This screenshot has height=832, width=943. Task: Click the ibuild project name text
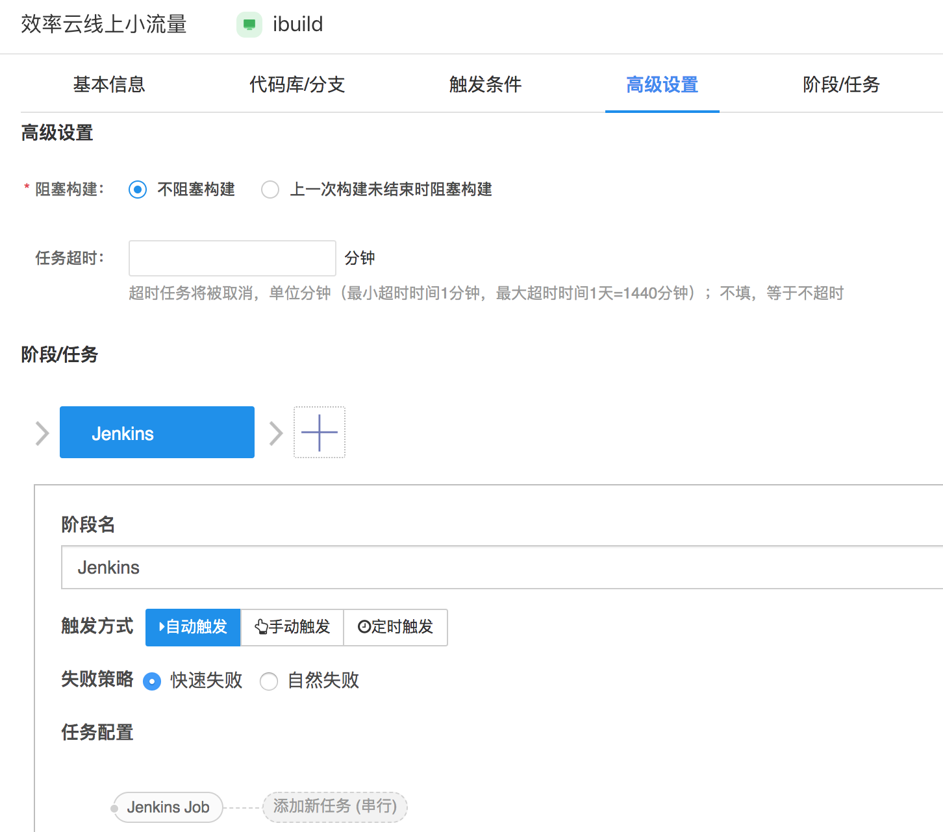tap(297, 25)
